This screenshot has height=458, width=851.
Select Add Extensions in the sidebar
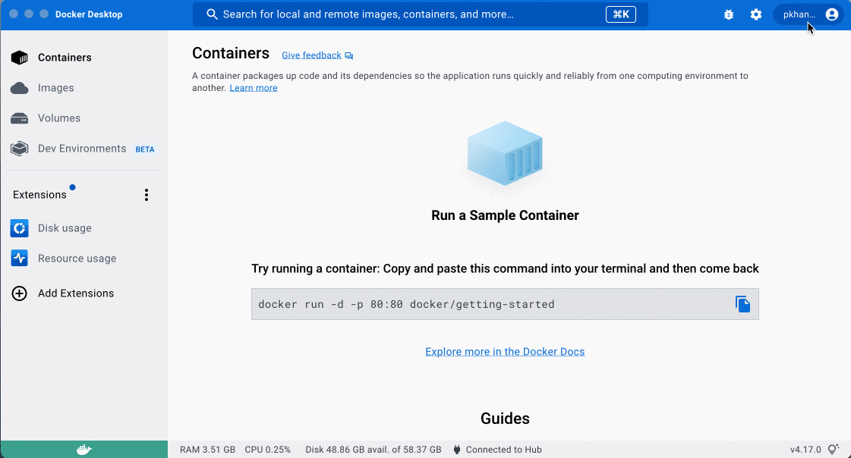pyautogui.click(x=75, y=293)
